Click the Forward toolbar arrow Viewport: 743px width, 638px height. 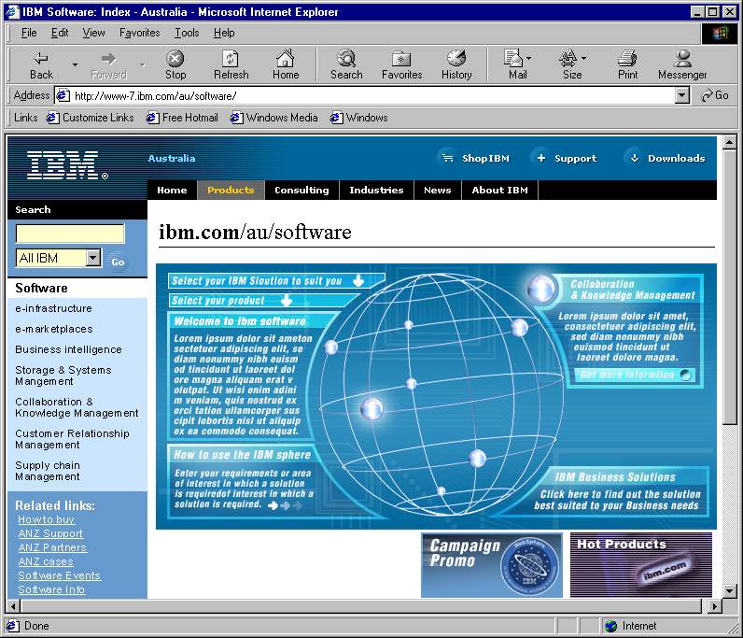(x=108, y=59)
